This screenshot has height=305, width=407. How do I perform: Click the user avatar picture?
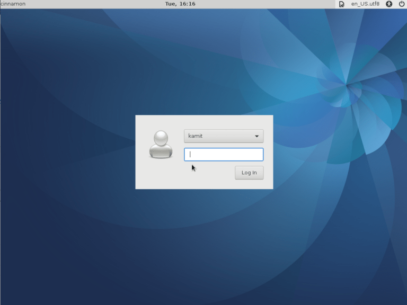pos(161,145)
